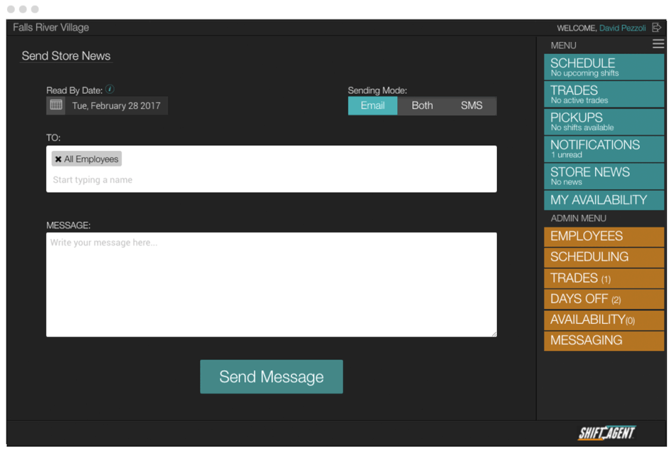Select Email sending mode
The width and height of the screenshot is (672, 449).
click(372, 106)
